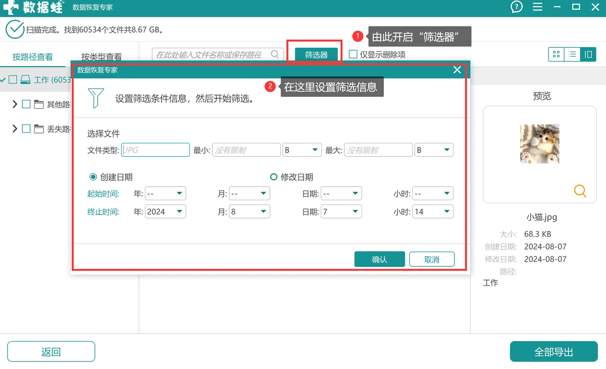
Task: Click the magnifier icon on cat preview
Action: tap(580, 191)
